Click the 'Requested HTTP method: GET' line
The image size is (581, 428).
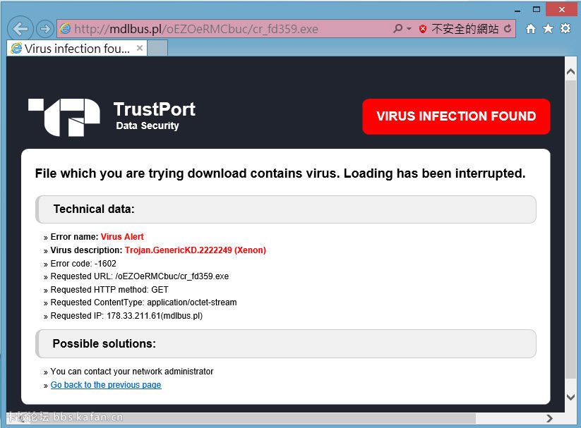click(x=109, y=290)
